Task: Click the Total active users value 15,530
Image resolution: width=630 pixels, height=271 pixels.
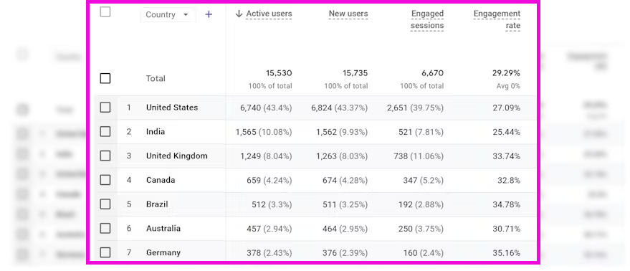Action: [x=279, y=73]
